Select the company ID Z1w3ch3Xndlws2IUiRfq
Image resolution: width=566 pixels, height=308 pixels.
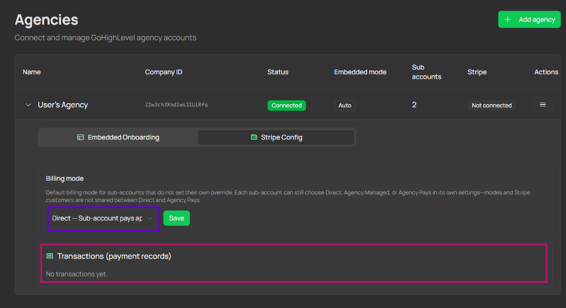click(177, 105)
